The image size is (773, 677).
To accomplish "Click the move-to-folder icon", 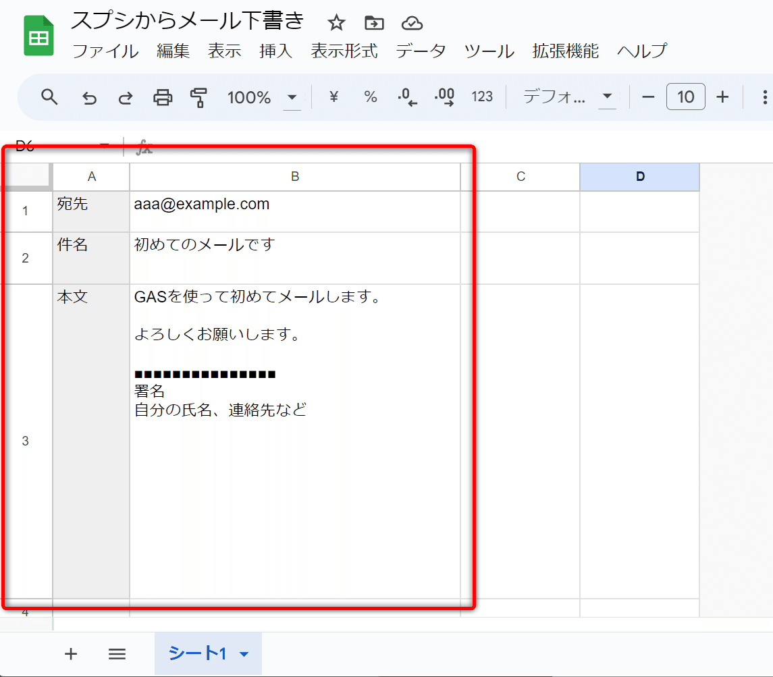I will coord(374,23).
